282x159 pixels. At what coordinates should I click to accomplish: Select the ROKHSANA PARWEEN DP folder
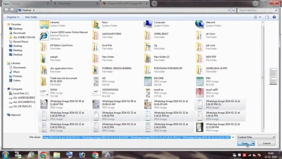pos(168,70)
